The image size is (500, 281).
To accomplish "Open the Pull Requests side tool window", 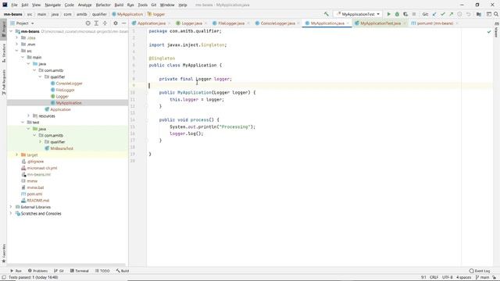I will click(x=3, y=82).
